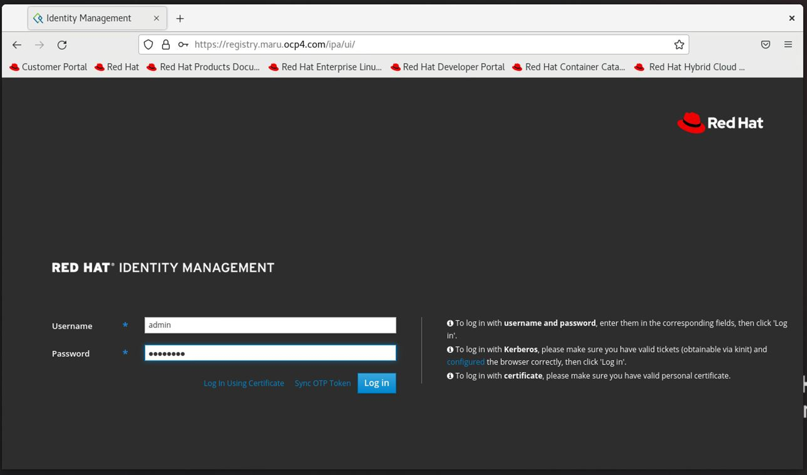Open the shield tracking protection icon
Viewport: 807px width, 475px height.
148,45
